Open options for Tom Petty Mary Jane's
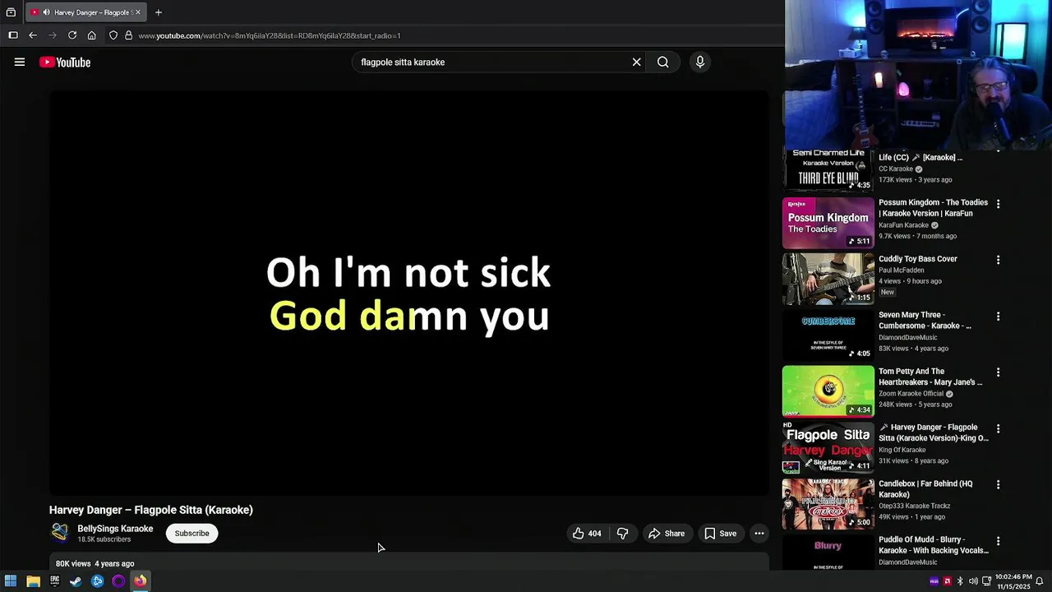1052x592 pixels. [998, 372]
